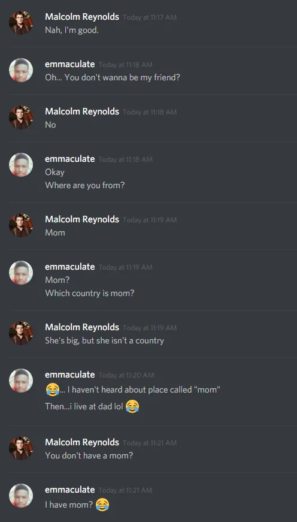Click Malcolm's avatar beside "She's big, but she isn't a country"

(20, 333)
